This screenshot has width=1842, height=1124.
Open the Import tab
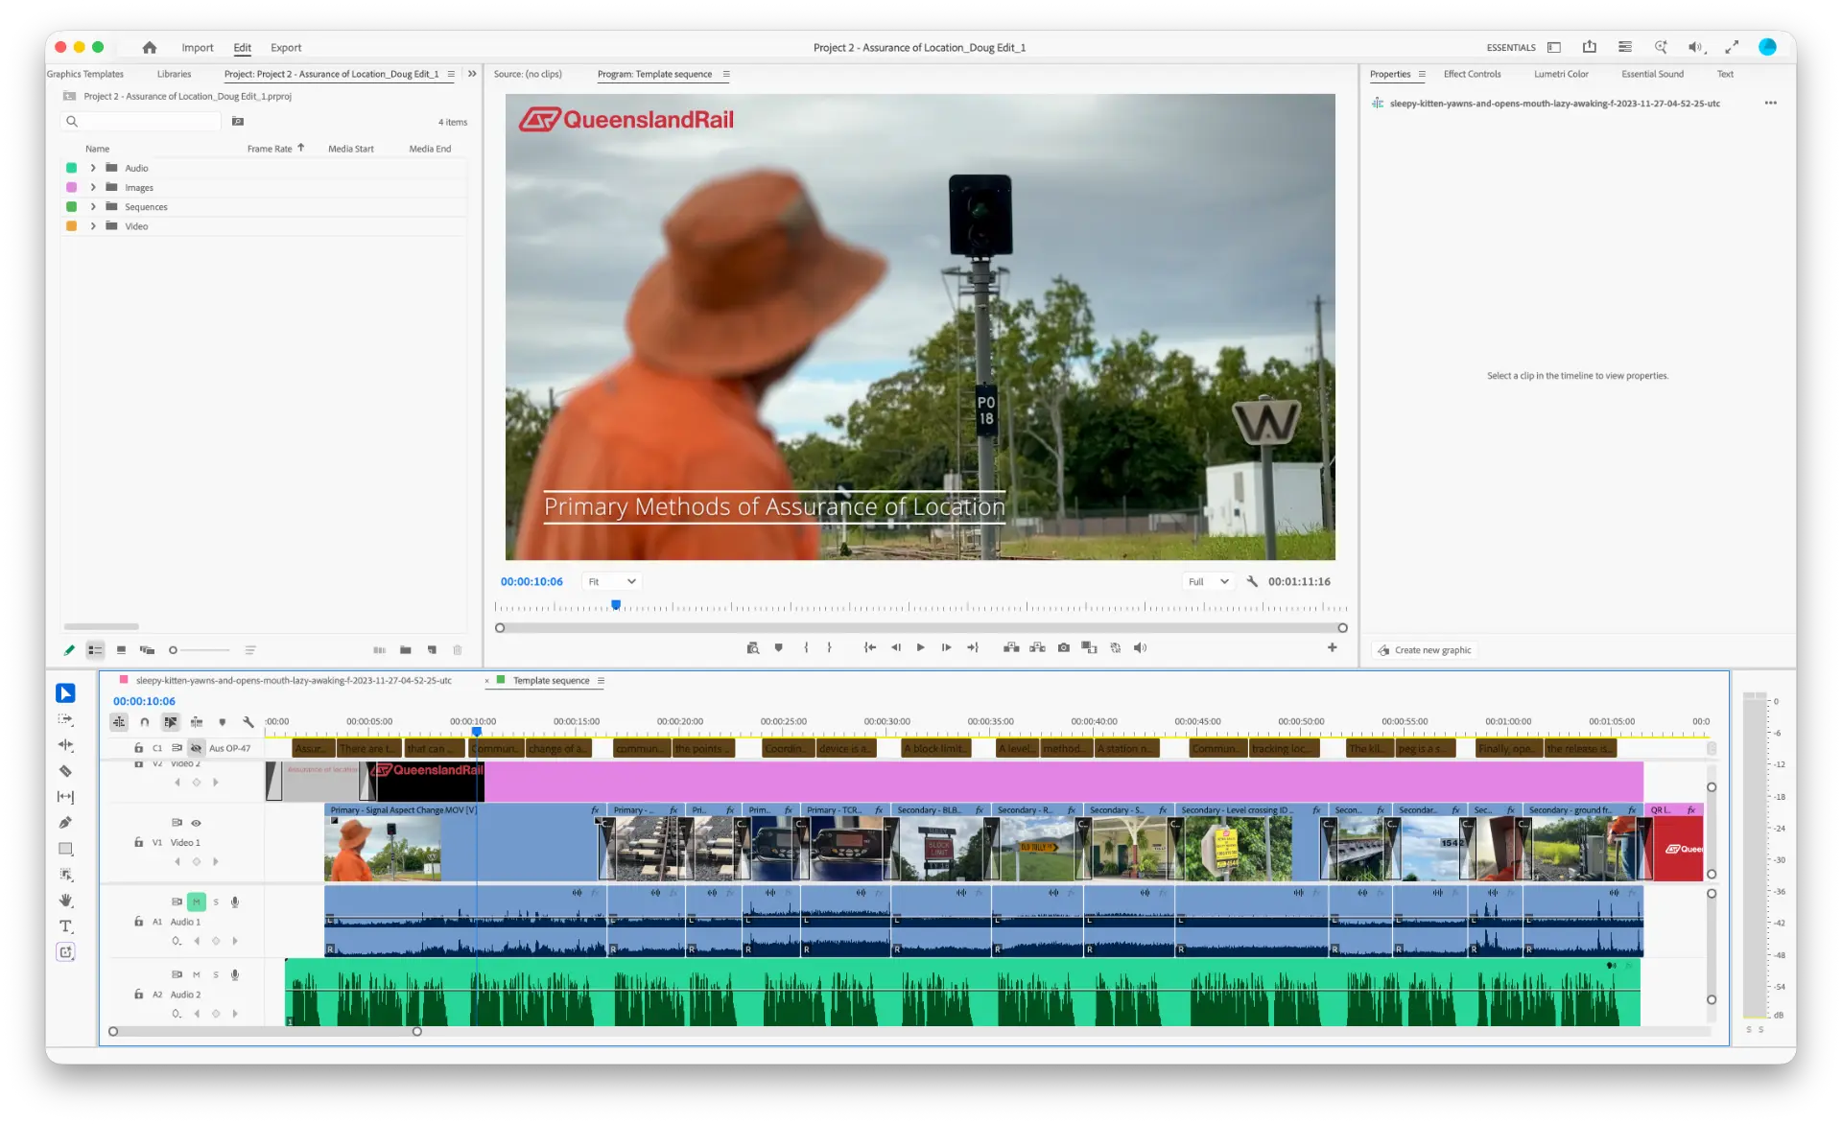(x=198, y=48)
